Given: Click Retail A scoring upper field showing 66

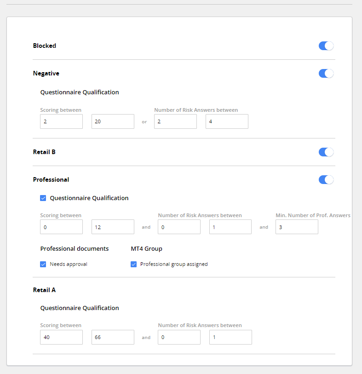Looking at the screenshot, I should tap(113, 337).
